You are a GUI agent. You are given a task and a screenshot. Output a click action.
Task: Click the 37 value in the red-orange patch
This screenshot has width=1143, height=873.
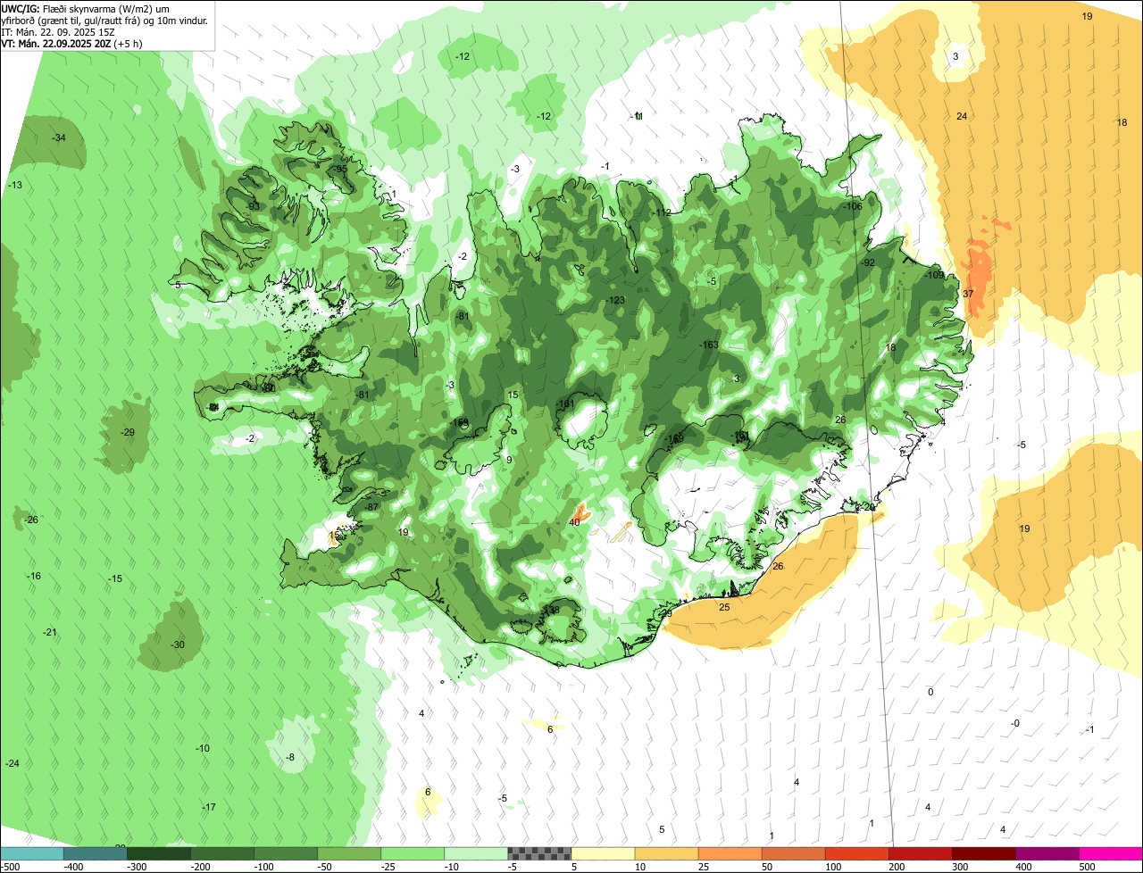[968, 294]
